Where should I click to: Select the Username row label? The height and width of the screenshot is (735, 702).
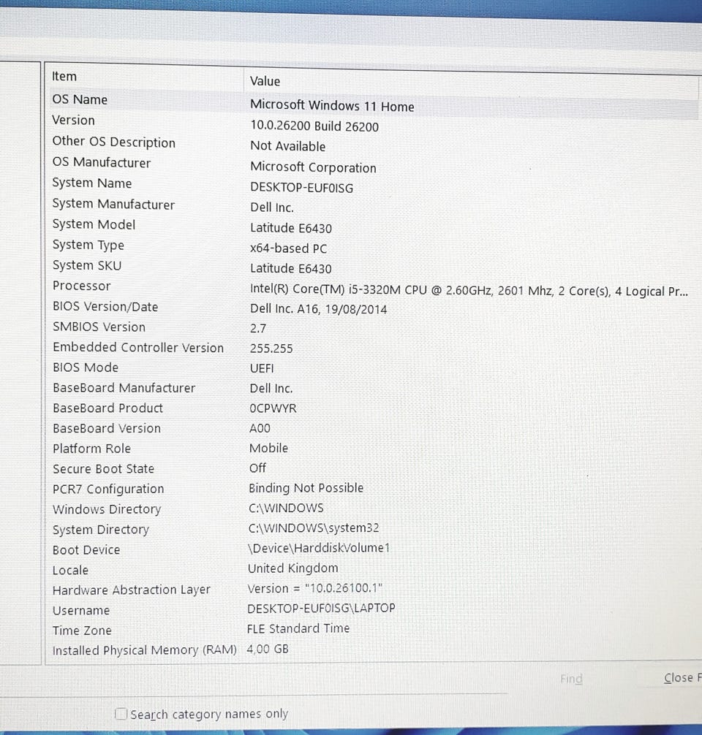point(81,610)
